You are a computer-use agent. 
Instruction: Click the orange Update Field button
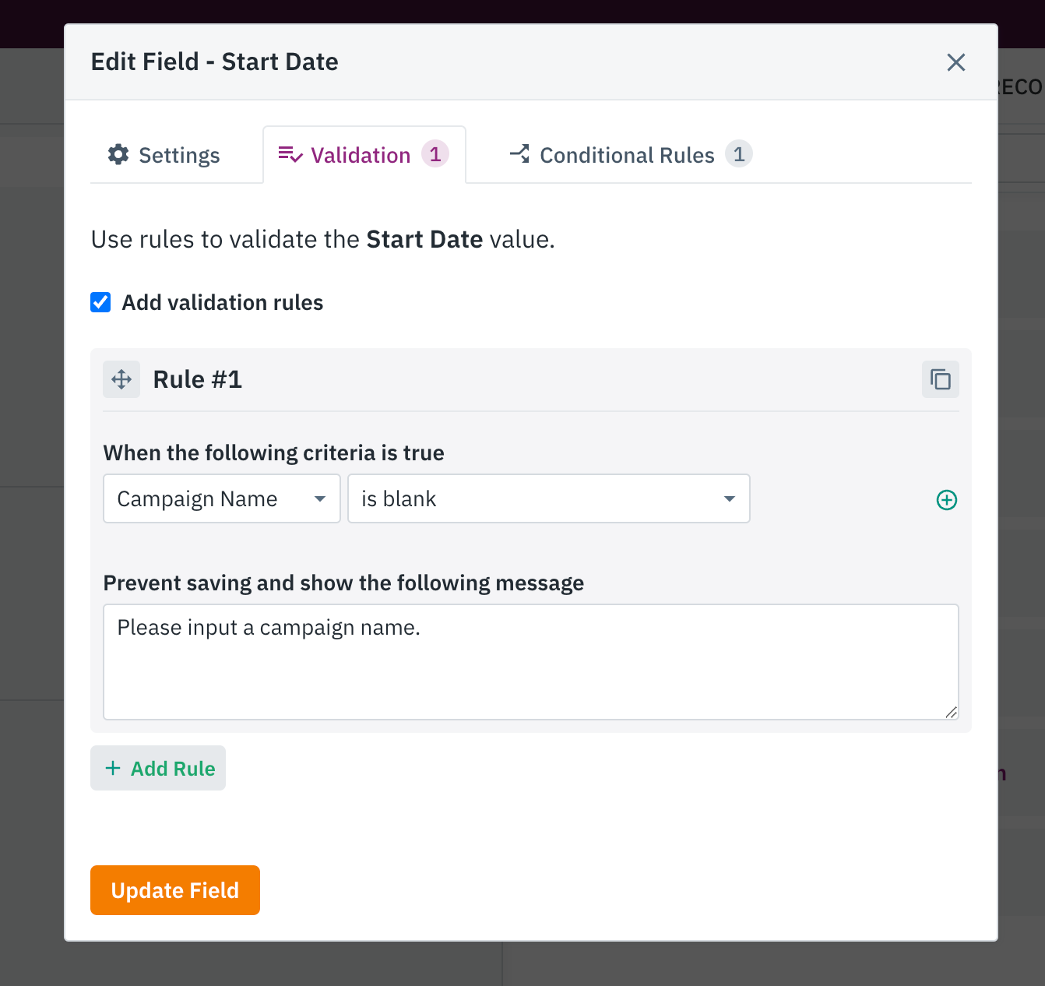click(x=175, y=890)
